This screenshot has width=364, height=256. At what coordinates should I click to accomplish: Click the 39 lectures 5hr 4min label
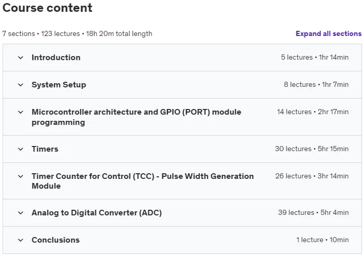tap(313, 212)
